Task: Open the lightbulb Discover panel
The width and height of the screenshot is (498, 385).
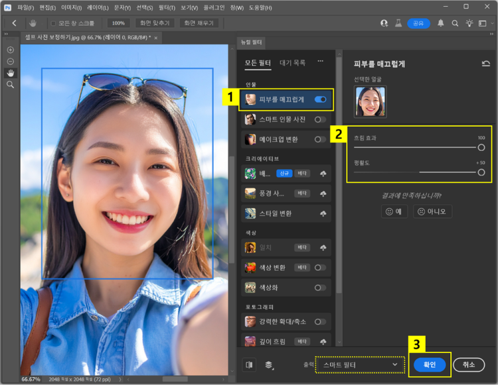Action: [469, 23]
